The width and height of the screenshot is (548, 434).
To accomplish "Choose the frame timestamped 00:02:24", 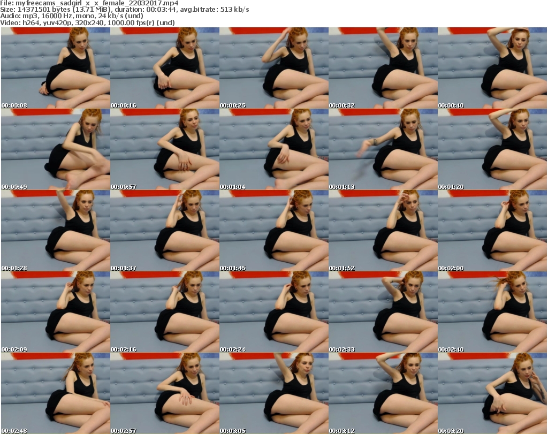I will click(x=274, y=312).
